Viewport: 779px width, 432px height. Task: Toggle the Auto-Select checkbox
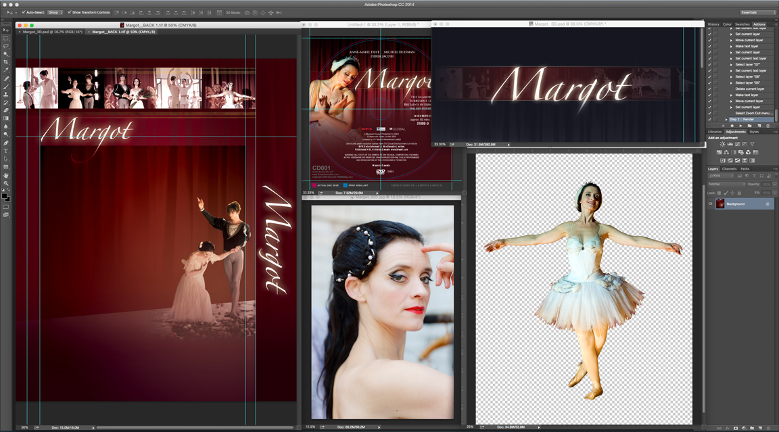pyautogui.click(x=24, y=12)
